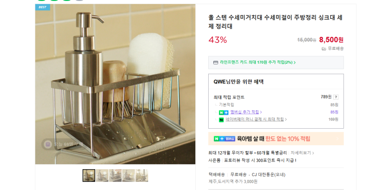This screenshot has width=392, height=190.
Task: Open the 육아템 10% 적립 banner arrow
Action: tap(337, 138)
